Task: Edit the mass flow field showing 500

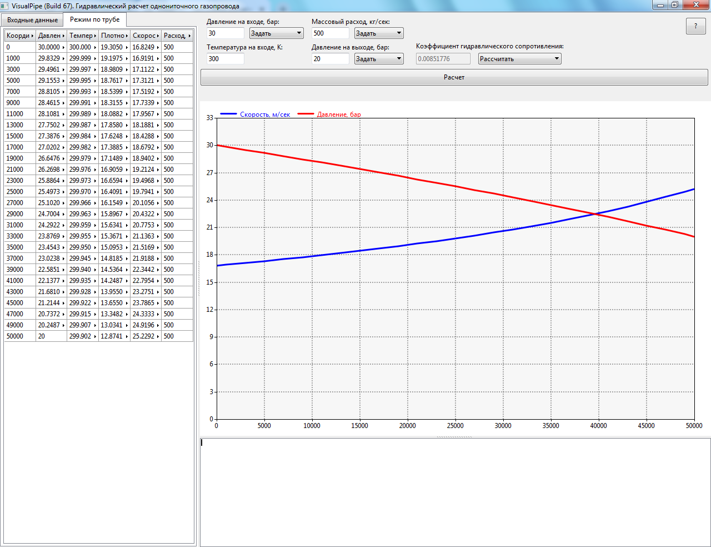Action: [331, 33]
